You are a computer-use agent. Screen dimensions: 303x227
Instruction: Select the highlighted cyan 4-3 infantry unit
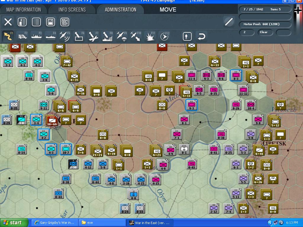pos(51,150)
